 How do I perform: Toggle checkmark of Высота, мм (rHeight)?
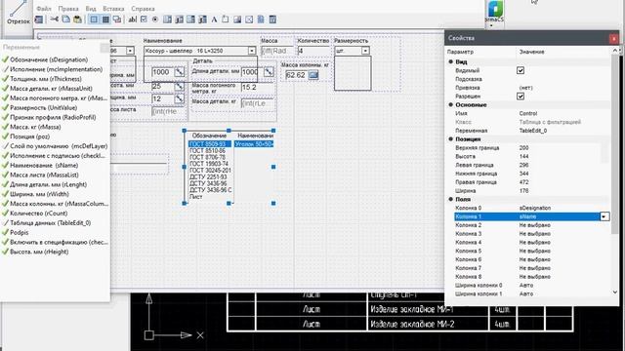[5, 252]
